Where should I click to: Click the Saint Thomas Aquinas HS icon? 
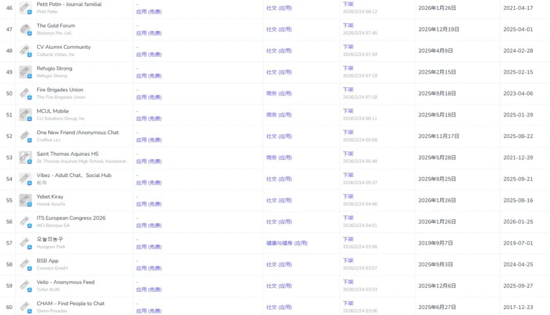25,157
